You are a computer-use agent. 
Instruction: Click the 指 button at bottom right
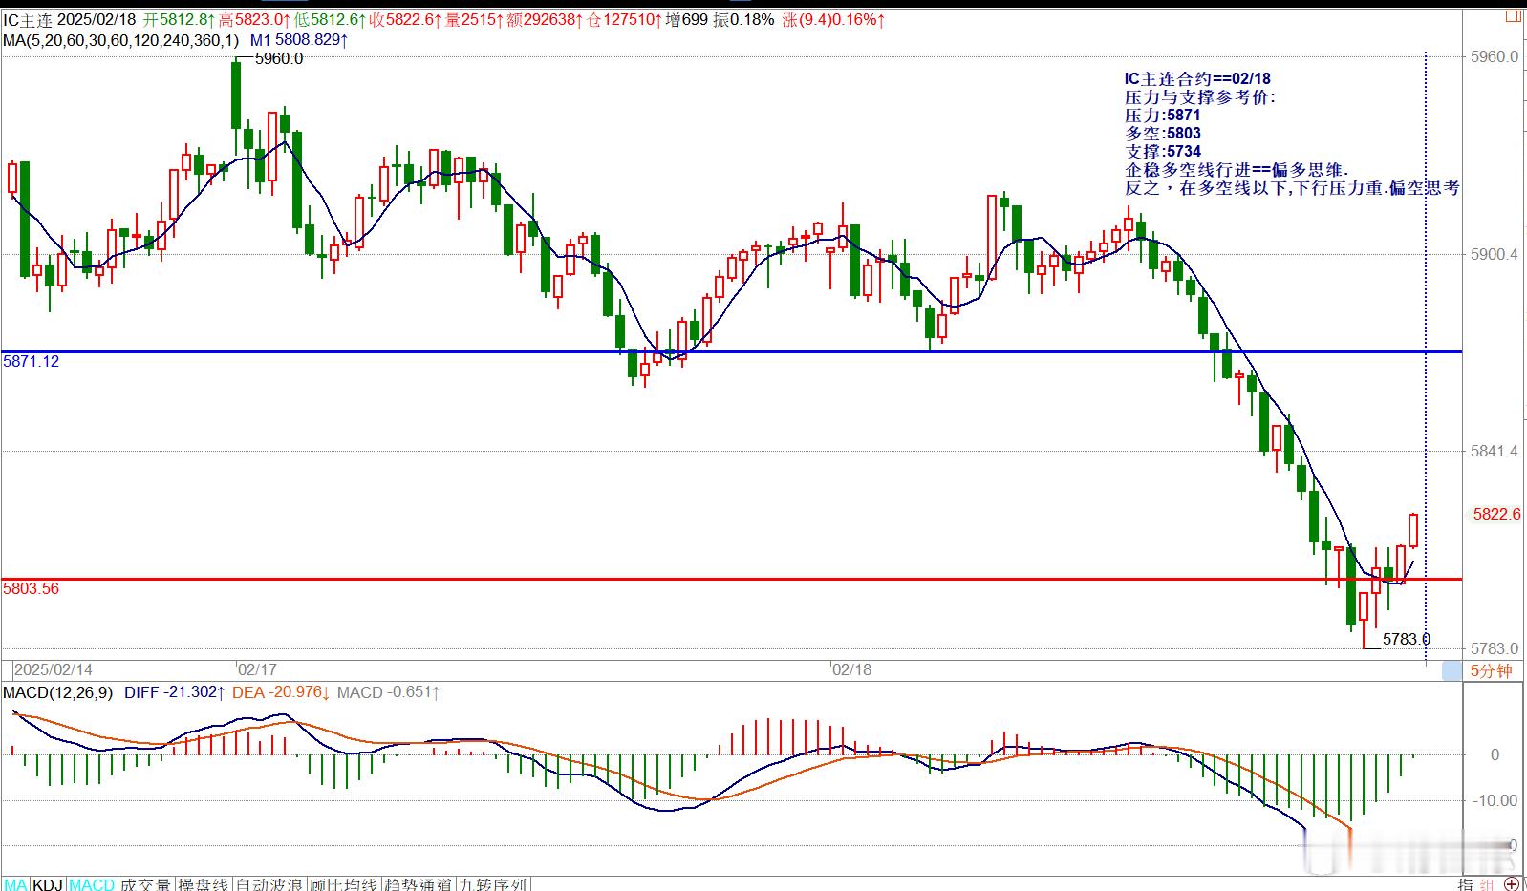1467,884
